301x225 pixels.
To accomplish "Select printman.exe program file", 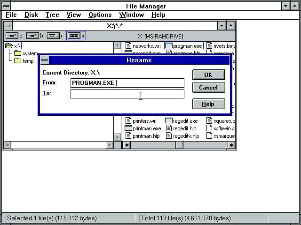I will click(x=143, y=128).
